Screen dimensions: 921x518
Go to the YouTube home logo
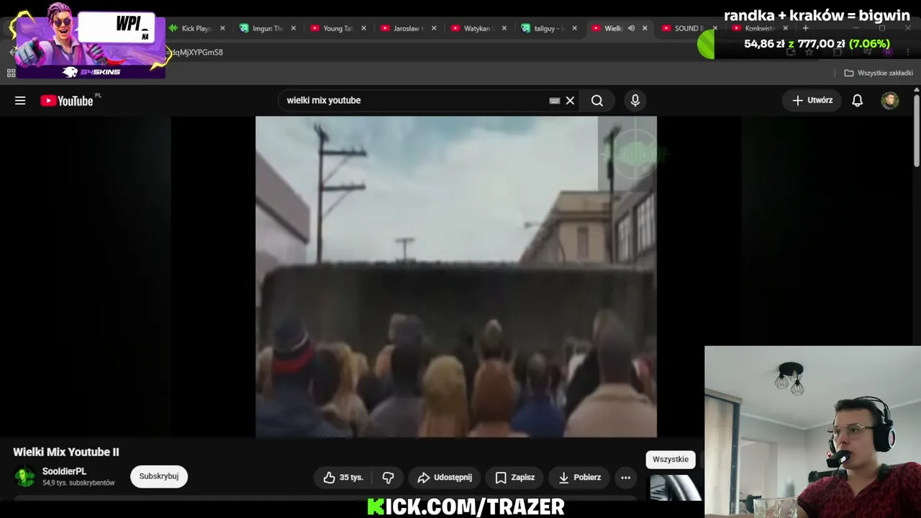tap(67, 101)
